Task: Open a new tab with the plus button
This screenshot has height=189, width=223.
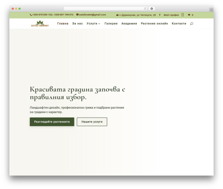Action: 211,10
